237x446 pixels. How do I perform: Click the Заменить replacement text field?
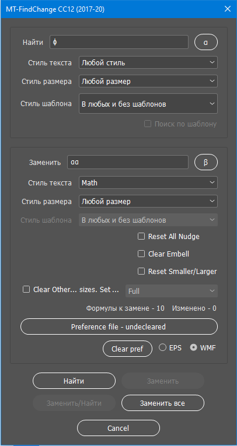128,163
